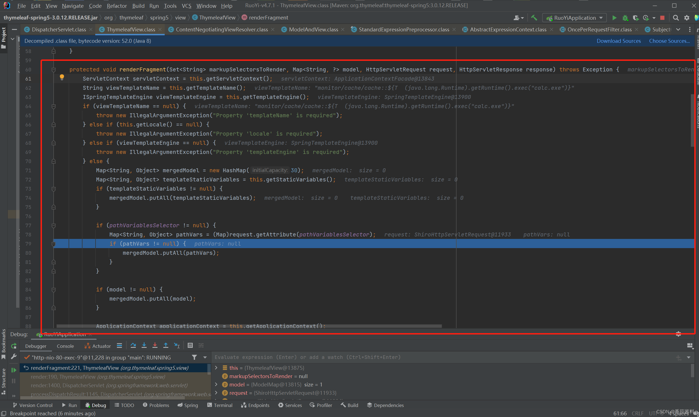699x417 pixels.
Task: Open debug panel options gear icon
Action: (678, 334)
